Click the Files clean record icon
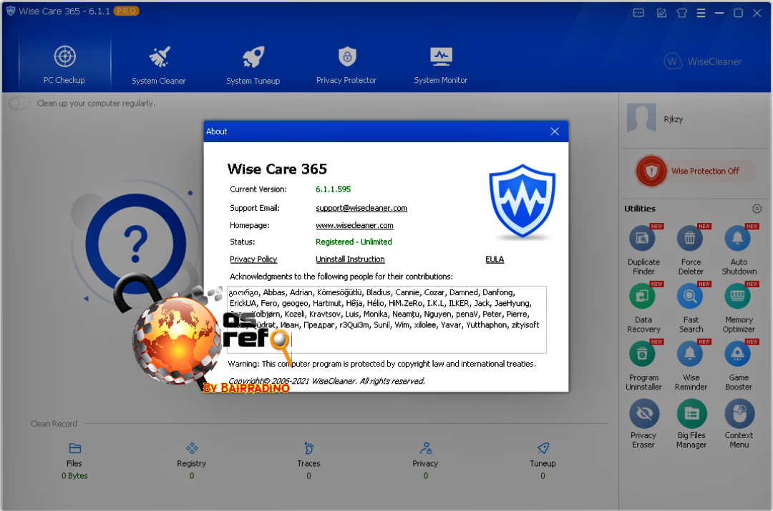This screenshot has height=511, width=773. (75, 448)
